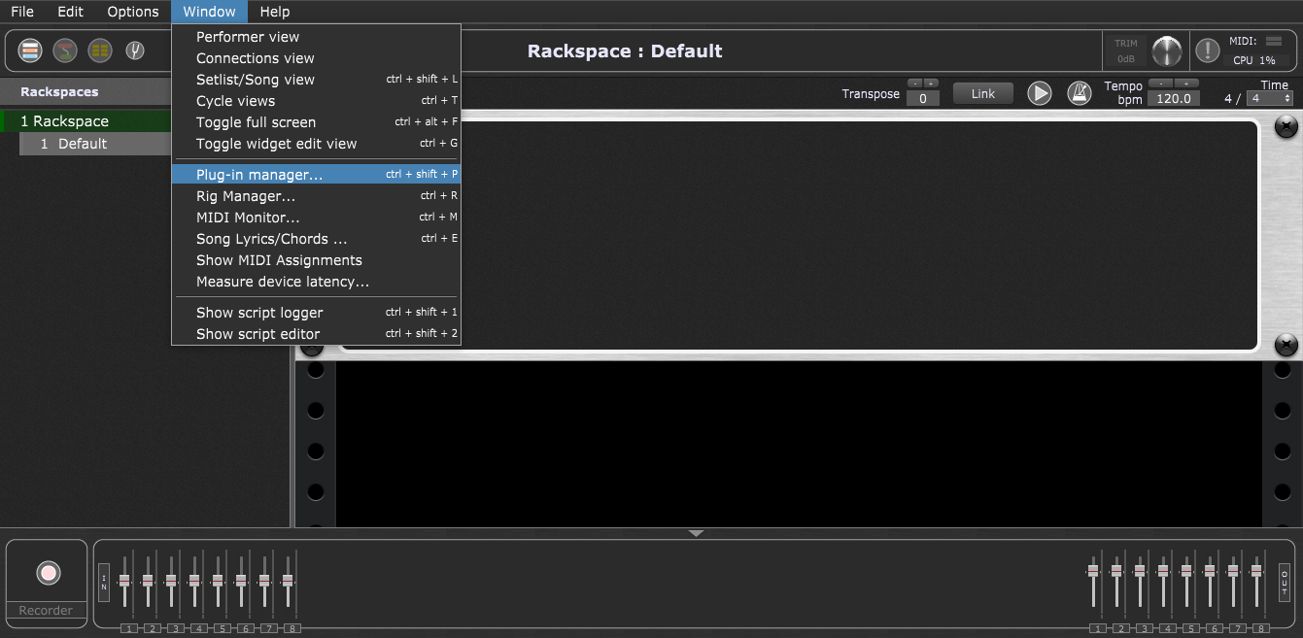
Task: Select Cycle views menu entry
Action: point(316,101)
